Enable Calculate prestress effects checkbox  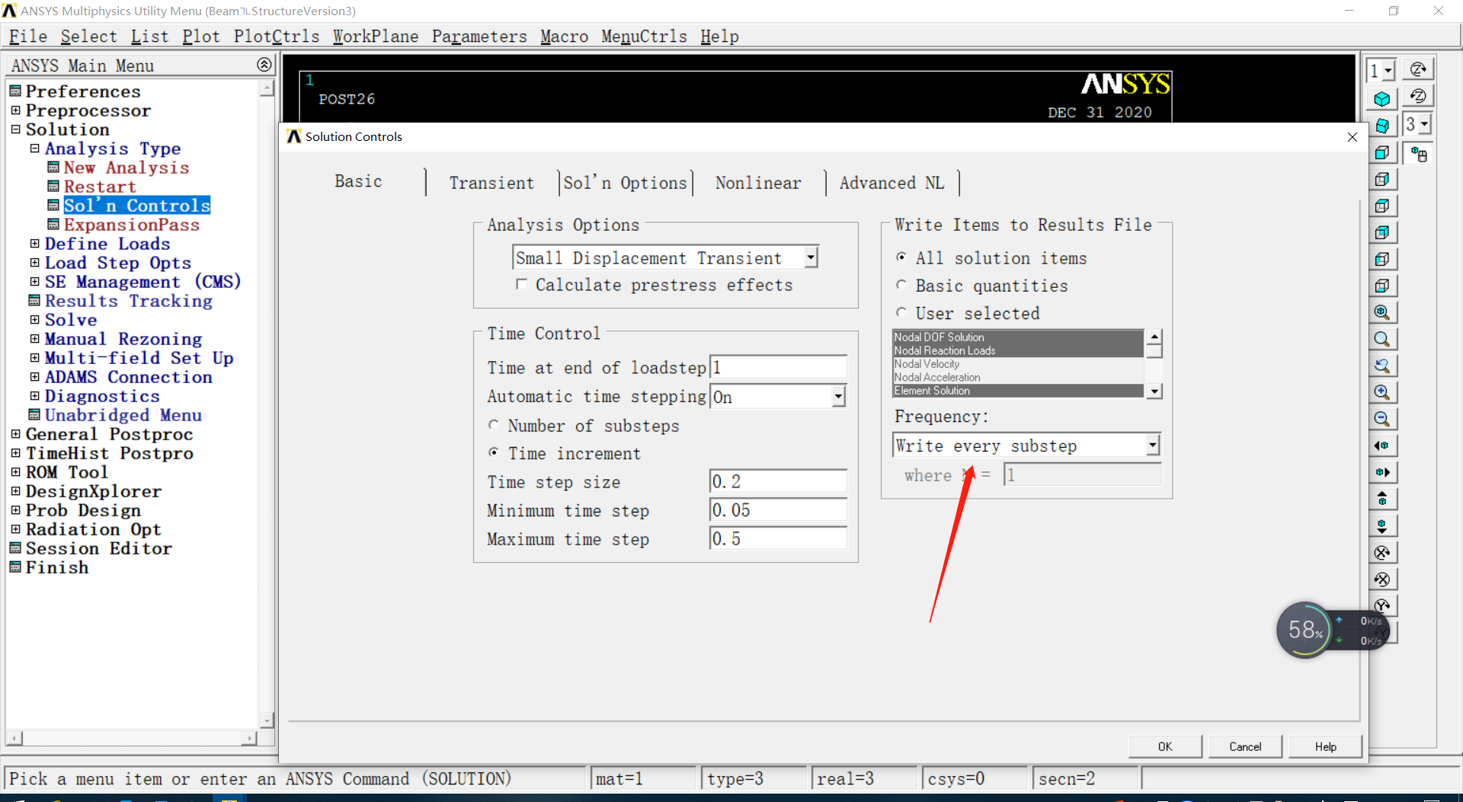tap(522, 284)
